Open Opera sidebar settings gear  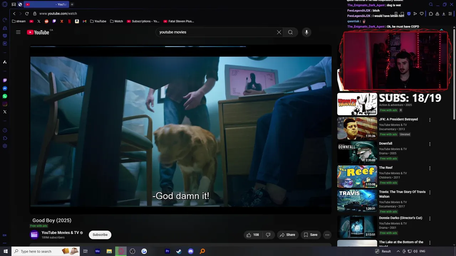(5, 146)
